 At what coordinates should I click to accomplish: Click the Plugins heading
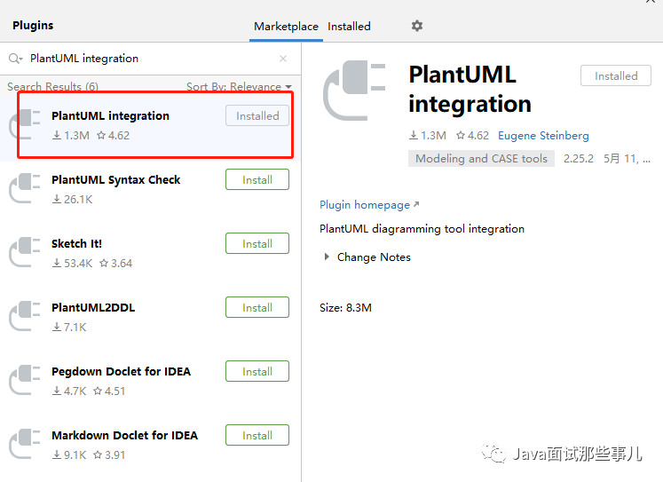(33, 26)
